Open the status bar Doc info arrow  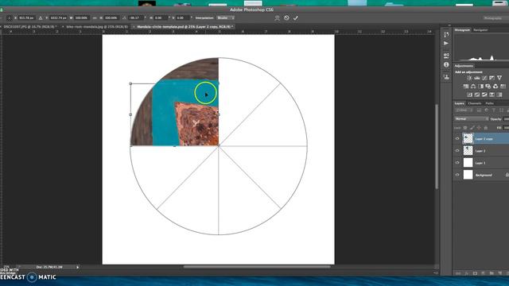[78, 267]
